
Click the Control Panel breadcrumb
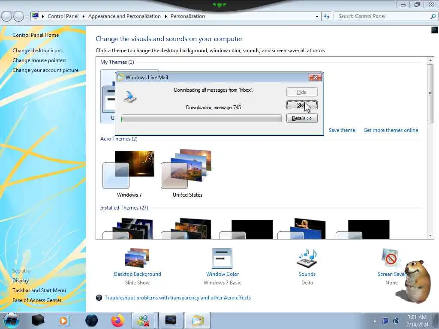63,16
